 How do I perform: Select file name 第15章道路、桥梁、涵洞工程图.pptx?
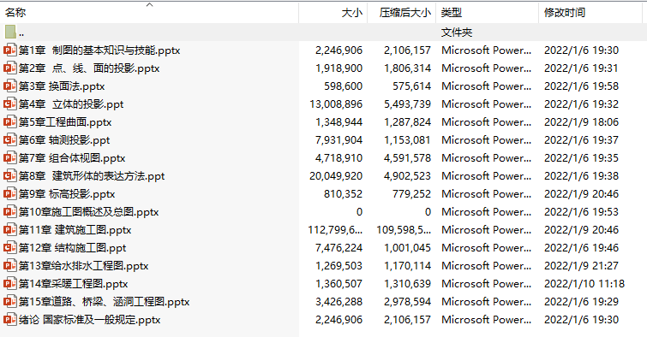point(104,302)
